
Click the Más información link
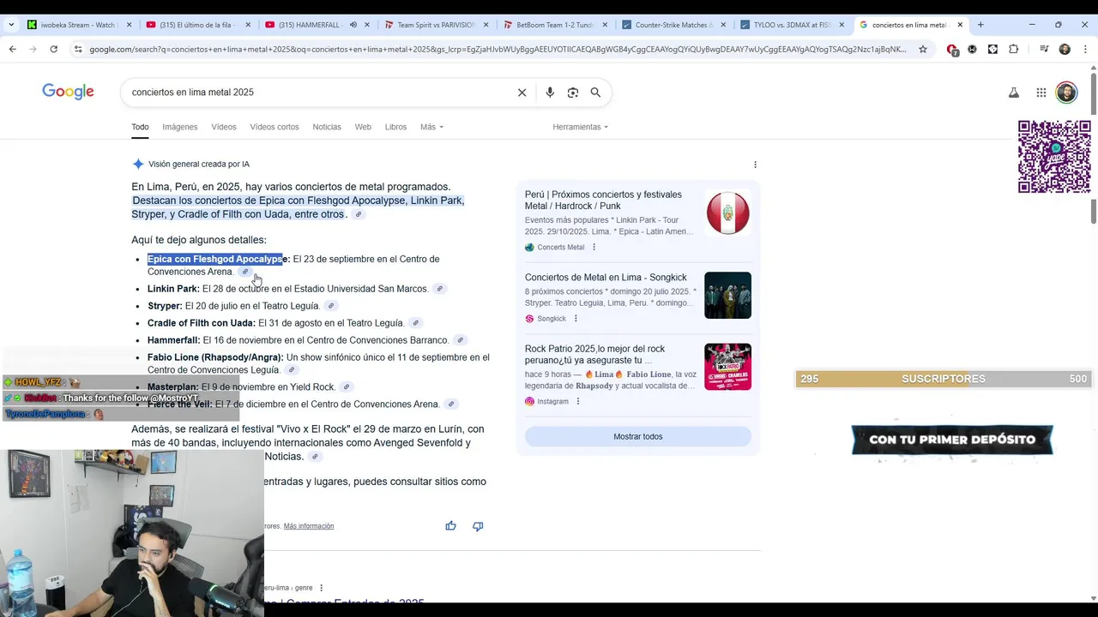tap(309, 526)
